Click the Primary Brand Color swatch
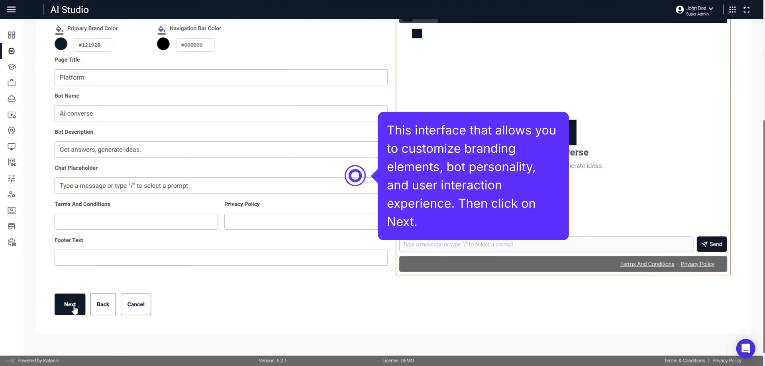 tap(61, 44)
